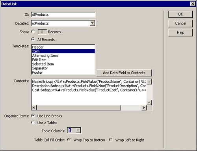Click Contents vertical scroll down arrow
197x151 pixels.
click(x=149, y=103)
